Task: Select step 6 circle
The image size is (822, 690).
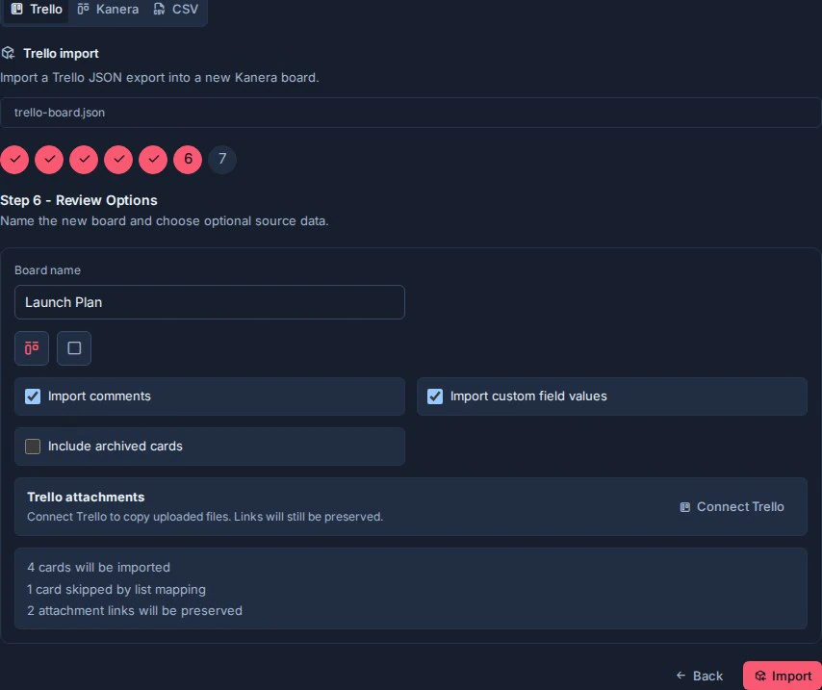Action: pyautogui.click(x=188, y=160)
